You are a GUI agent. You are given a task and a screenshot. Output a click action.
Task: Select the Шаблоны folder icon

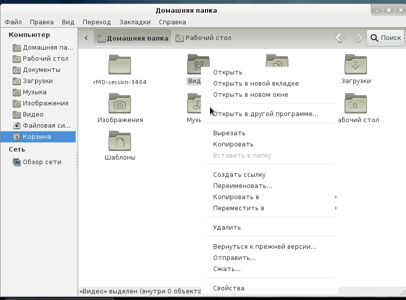120,141
